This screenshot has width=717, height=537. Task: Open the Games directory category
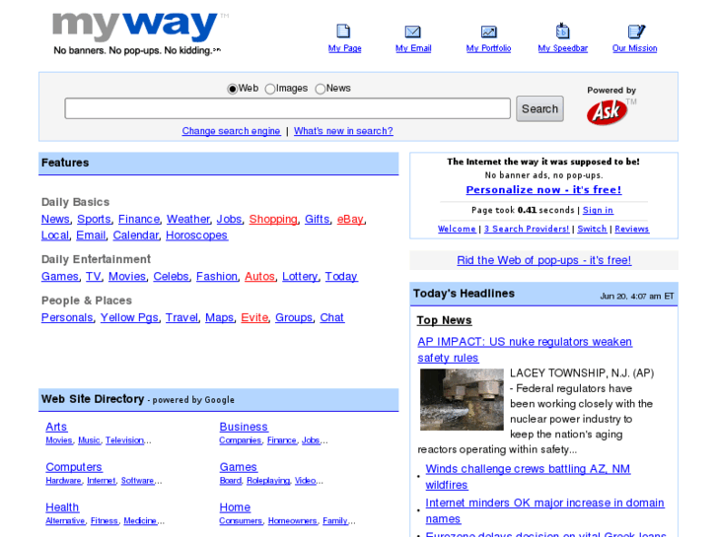click(x=239, y=467)
